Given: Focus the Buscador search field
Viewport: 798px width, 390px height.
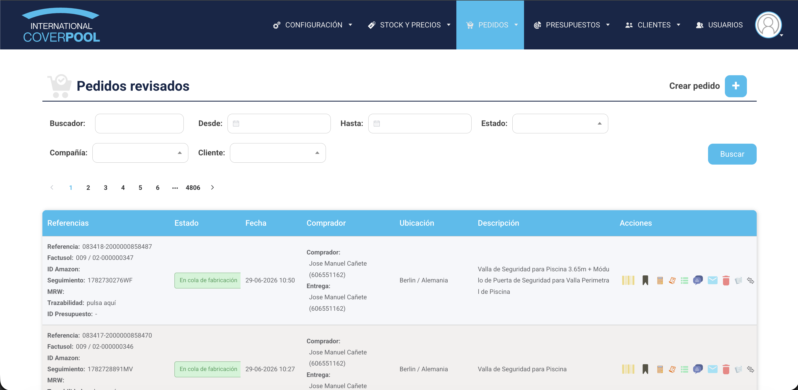Looking at the screenshot, I should 139,124.
